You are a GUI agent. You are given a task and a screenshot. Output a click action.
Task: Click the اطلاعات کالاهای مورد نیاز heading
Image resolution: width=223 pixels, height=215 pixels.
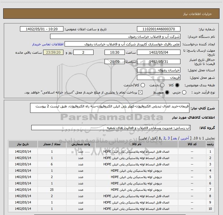coord(193,117)
